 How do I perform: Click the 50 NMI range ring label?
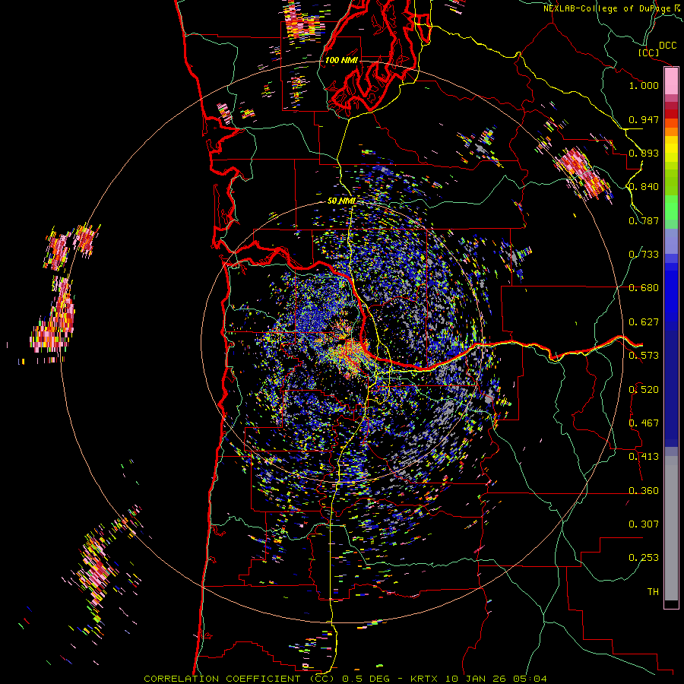pos(341,201)
